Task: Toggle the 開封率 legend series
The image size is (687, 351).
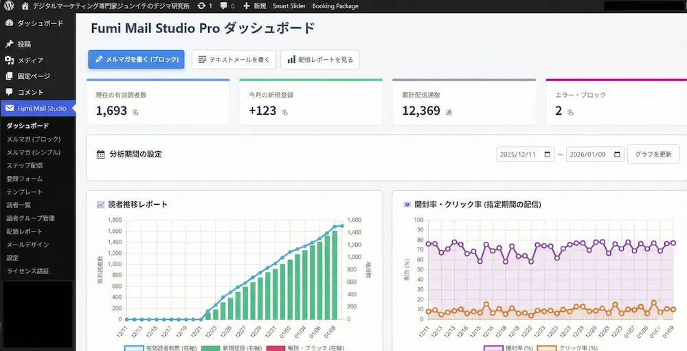Action: pos(505,348)
